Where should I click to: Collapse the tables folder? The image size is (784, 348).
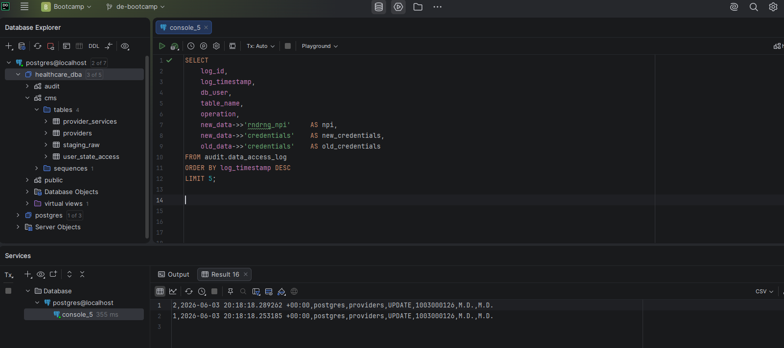point(37,109)
